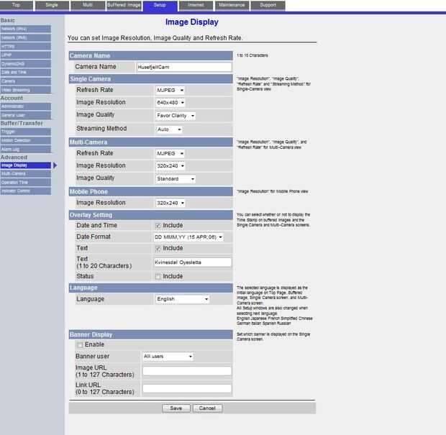The height and width of the screenshot is (435, 446).
Task: Click the Cancel button
Action: (x=207, y=408)
